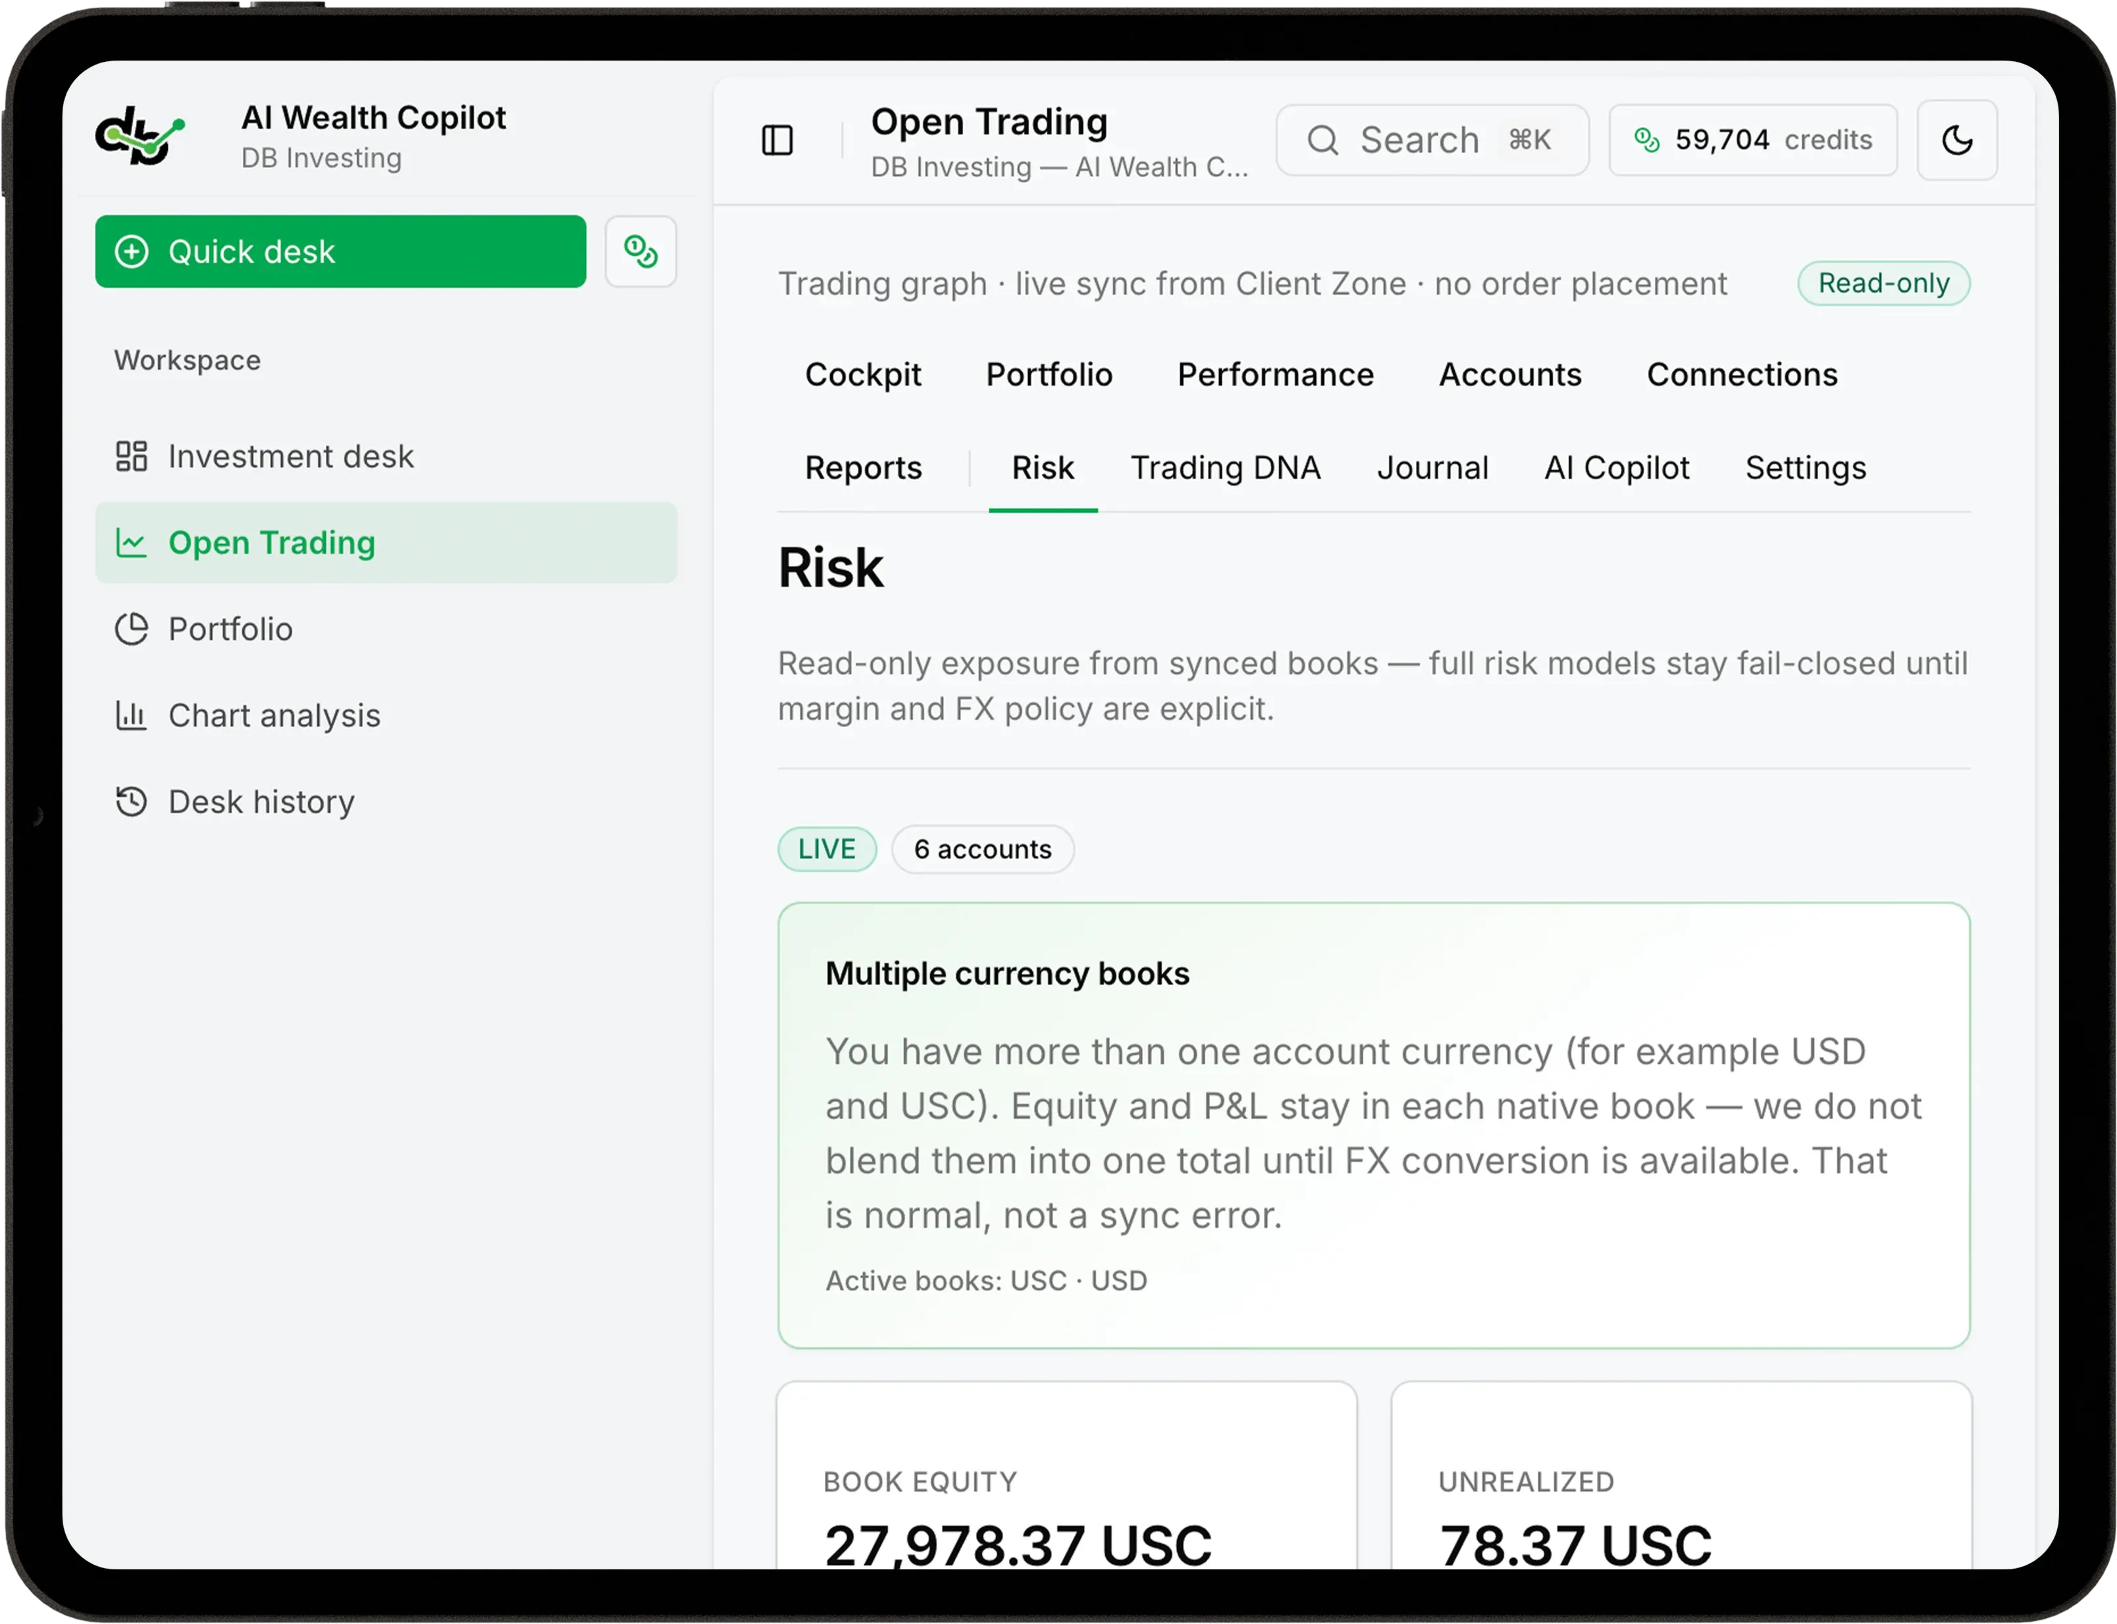
Task: Select Open Trading in sidebar
Action: tap(386, 542)
